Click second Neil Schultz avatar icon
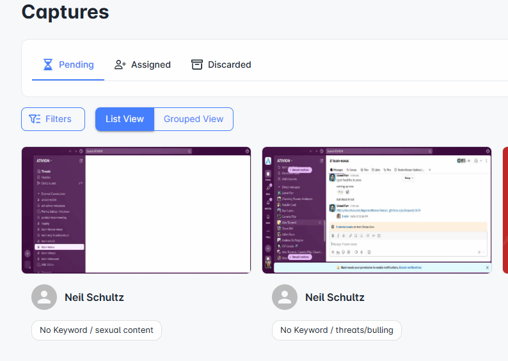This screenshot has width=508, height=361. pyautogui.click(x=285, y=297)
